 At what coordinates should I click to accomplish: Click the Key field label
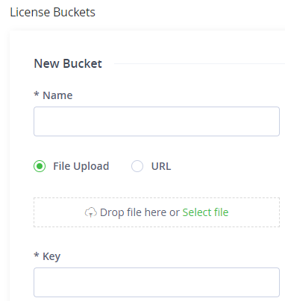(51, 256)
